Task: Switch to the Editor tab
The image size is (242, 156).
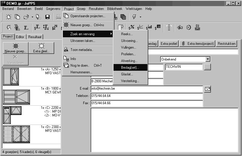Action: [x=20, y=37]
